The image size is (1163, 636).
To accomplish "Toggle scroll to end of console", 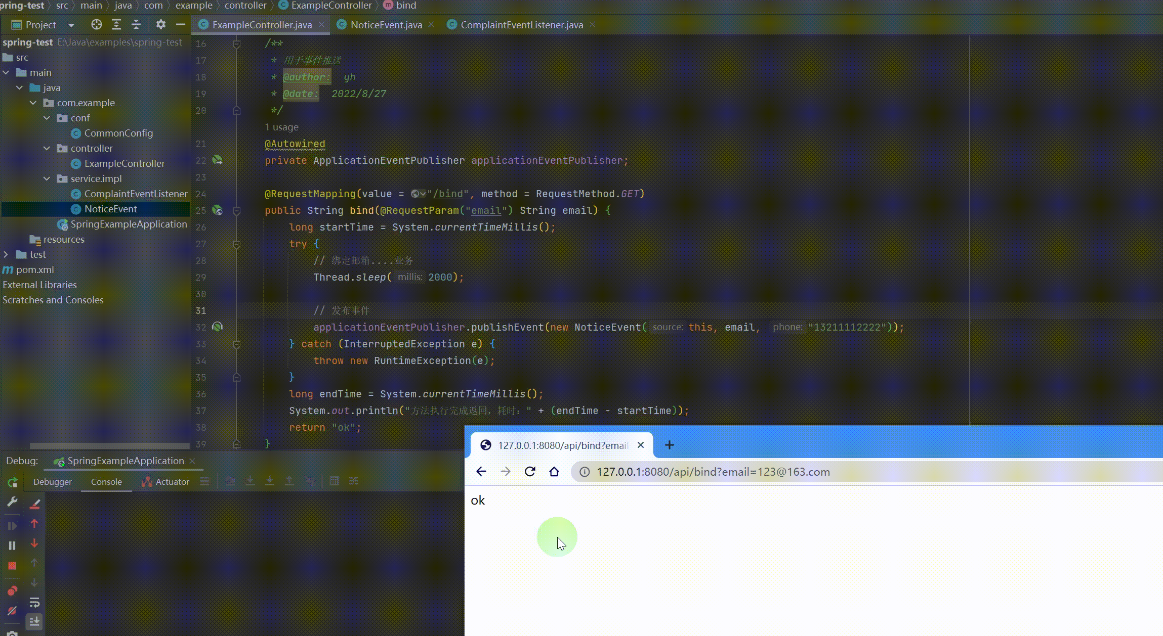I will 34,621.
